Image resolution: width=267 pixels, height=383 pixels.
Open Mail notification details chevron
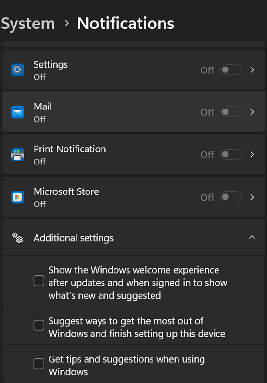(x=252, y=112)
